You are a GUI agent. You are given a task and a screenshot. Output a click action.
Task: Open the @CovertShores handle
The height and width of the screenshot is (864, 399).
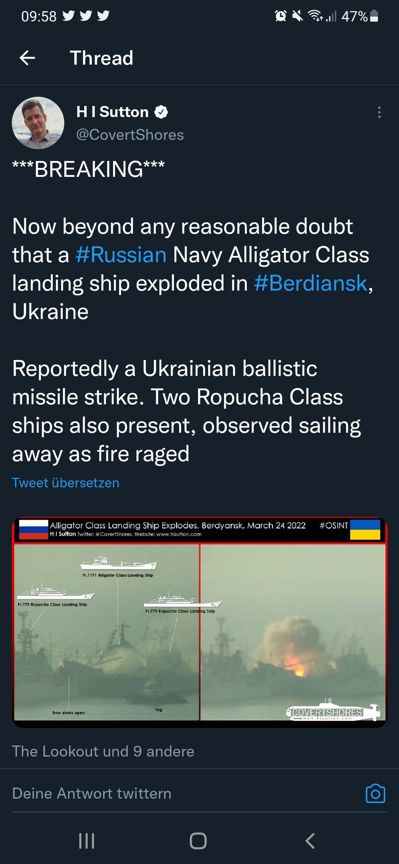coord(130,135)
